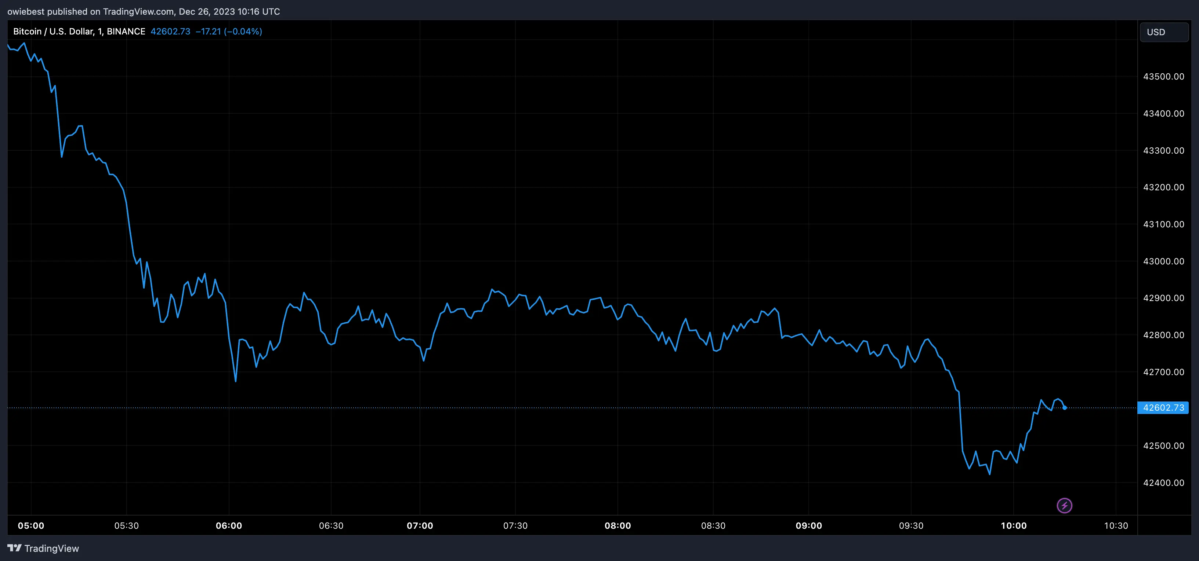The width and height of the screenshot is (1199, 561).
Task: Select the 05:00 time axis label
Action: click(x=31, y=526)
